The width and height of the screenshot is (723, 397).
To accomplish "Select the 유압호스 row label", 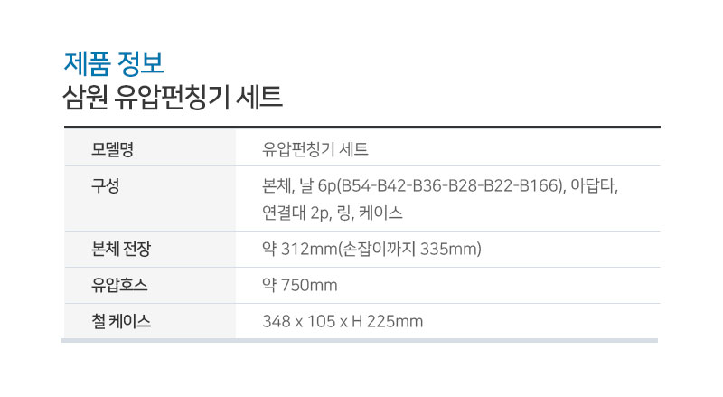I will (119, 285).
